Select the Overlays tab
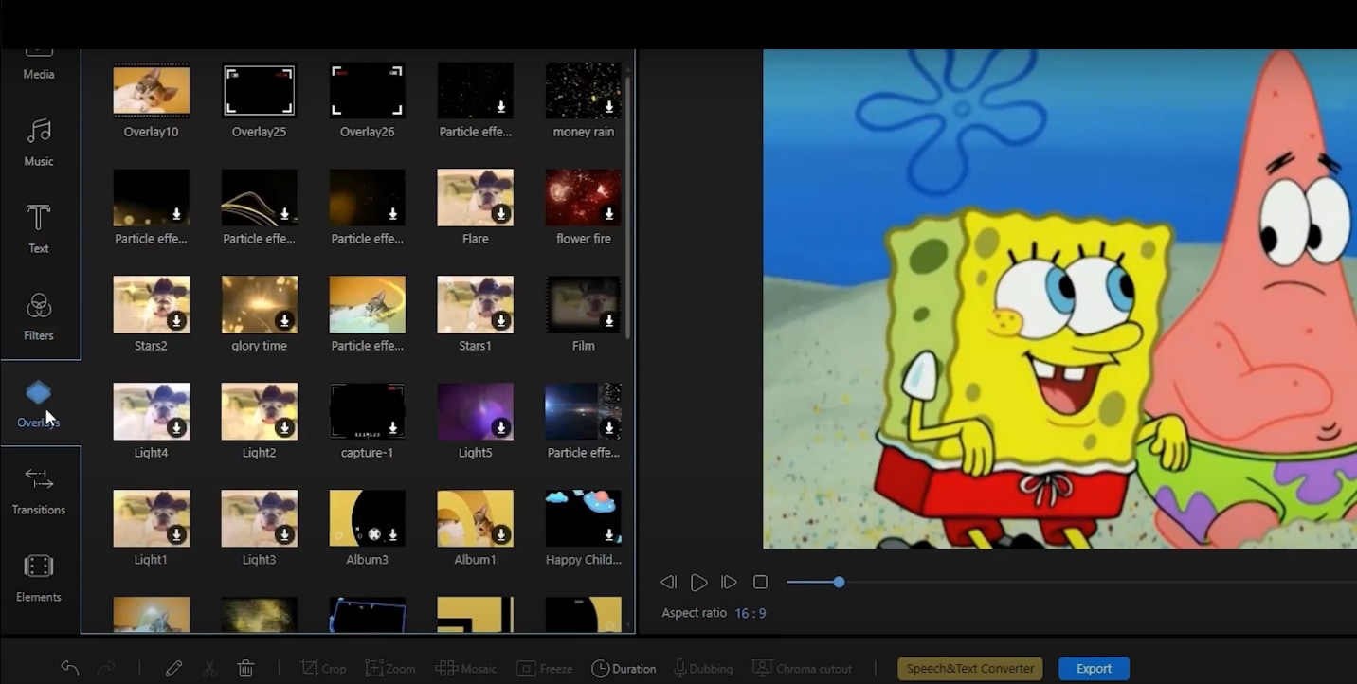This screenshot has width=1357, height=684. coord(39,404)
